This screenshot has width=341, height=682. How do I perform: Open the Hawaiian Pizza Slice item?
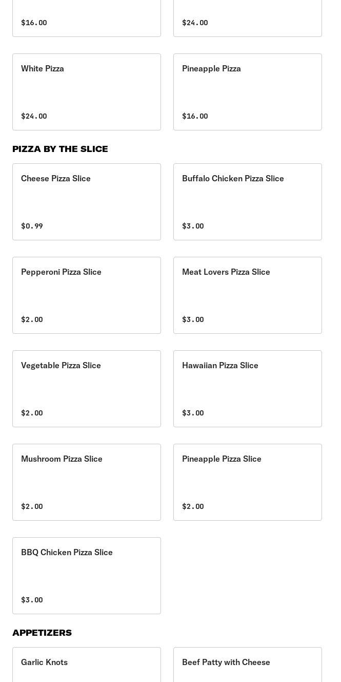pyautogui.click(x=248, y=388)
